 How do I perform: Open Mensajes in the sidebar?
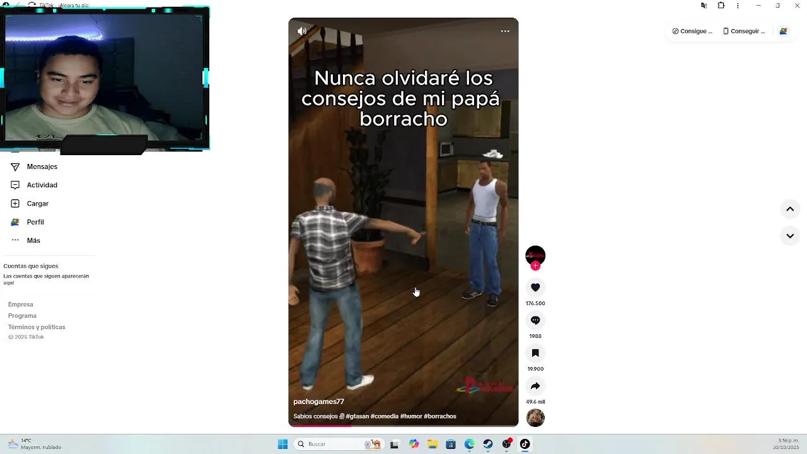42,166
